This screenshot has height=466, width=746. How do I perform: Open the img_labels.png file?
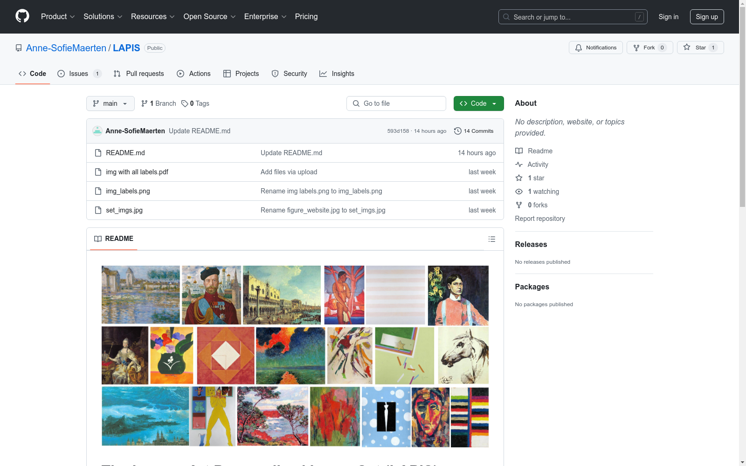pyautogui.click(x=128, y=191)
